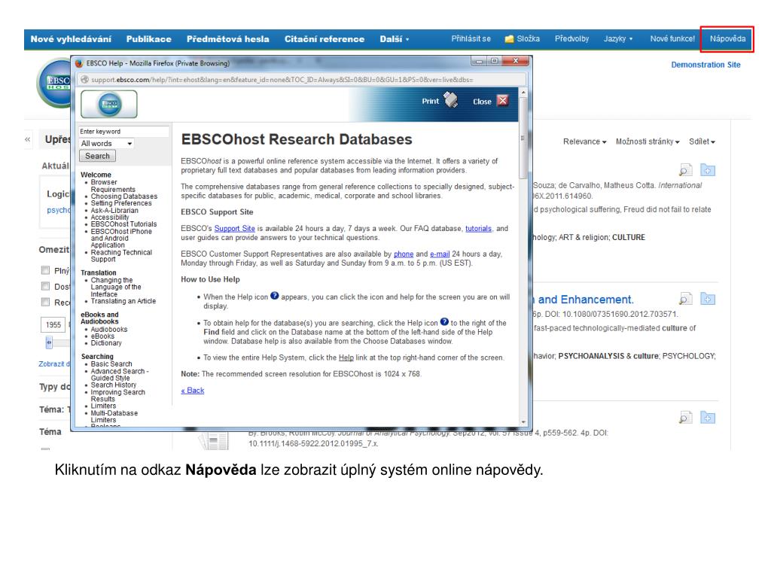Open Setting Preferences help topic
The height and width of the screenshot is (578, 771).
(x=121, y=203)
